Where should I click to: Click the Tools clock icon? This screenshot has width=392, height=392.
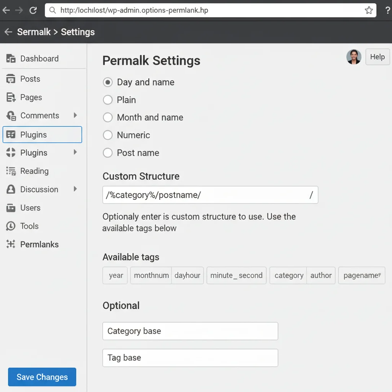click(x=11, y=226)
